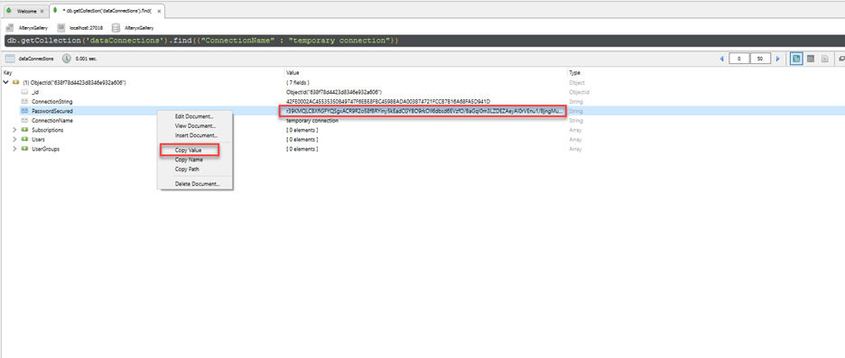Close the Welcome tab
Screen dimensions: 845x358
pos(42,11)
